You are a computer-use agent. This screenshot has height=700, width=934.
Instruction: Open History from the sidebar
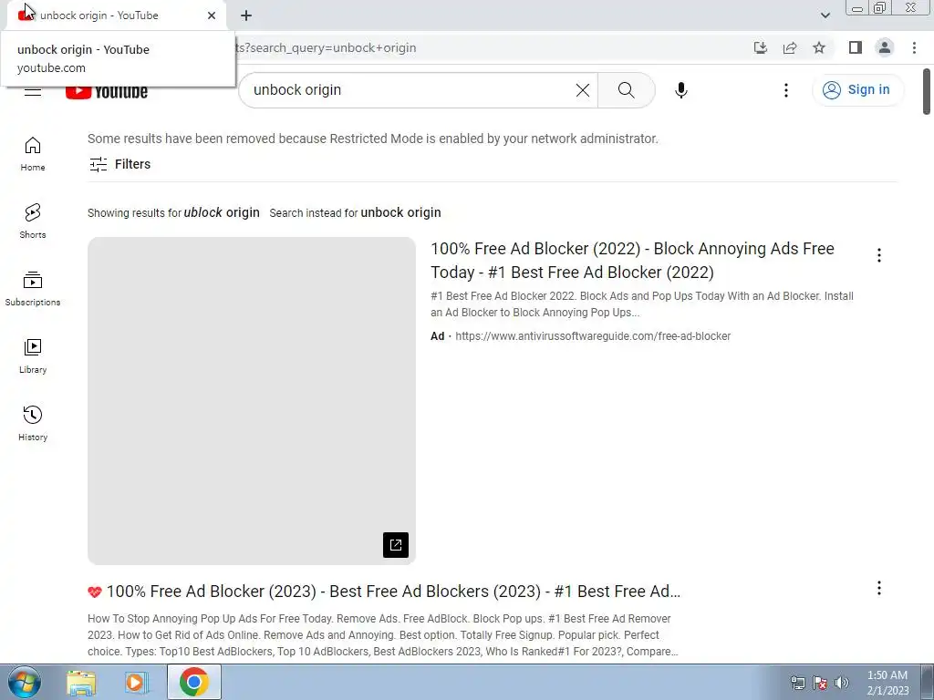tap(33, 423)
